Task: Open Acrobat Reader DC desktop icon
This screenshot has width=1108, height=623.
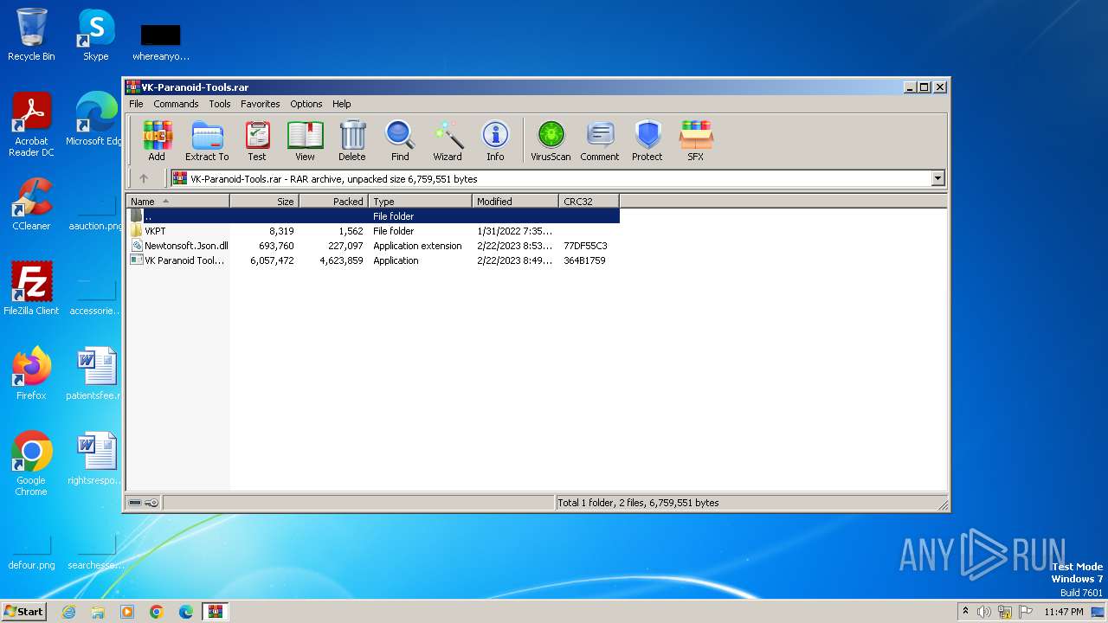Action: tap(31, 125)
